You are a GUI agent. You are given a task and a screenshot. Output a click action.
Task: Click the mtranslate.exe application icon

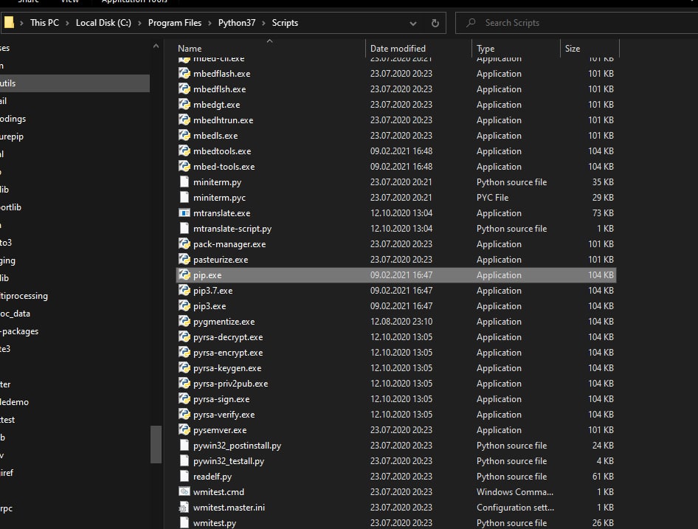[184, 212]
